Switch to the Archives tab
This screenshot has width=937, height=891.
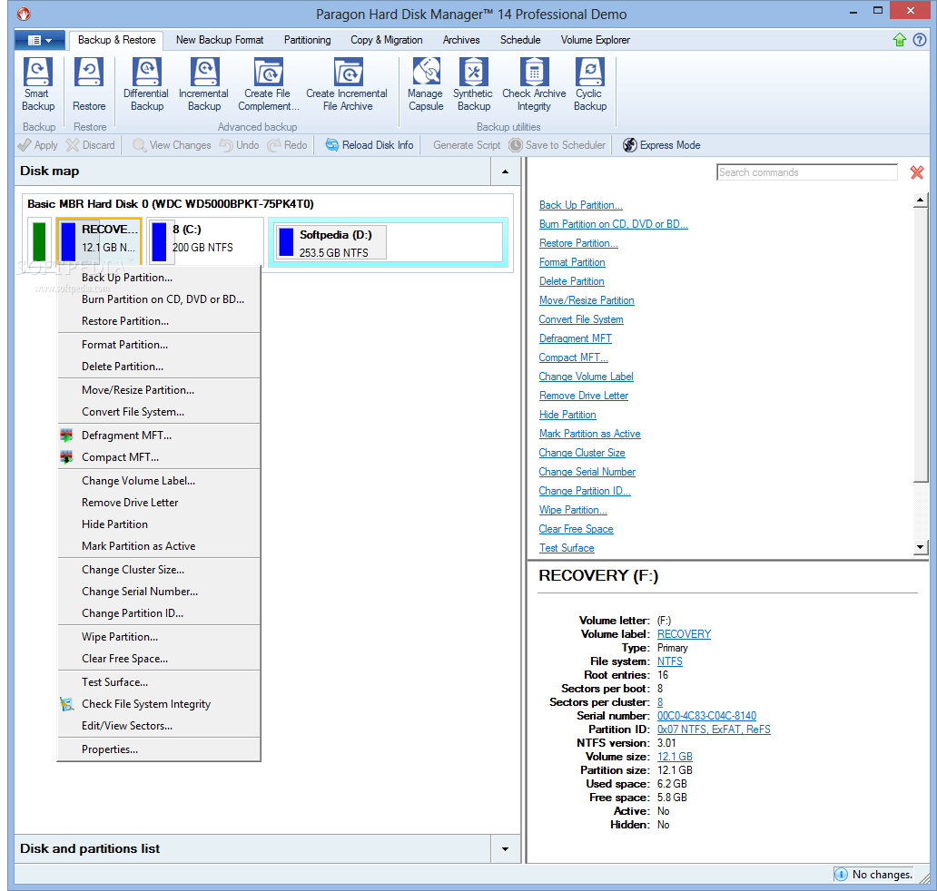(460, 40)
